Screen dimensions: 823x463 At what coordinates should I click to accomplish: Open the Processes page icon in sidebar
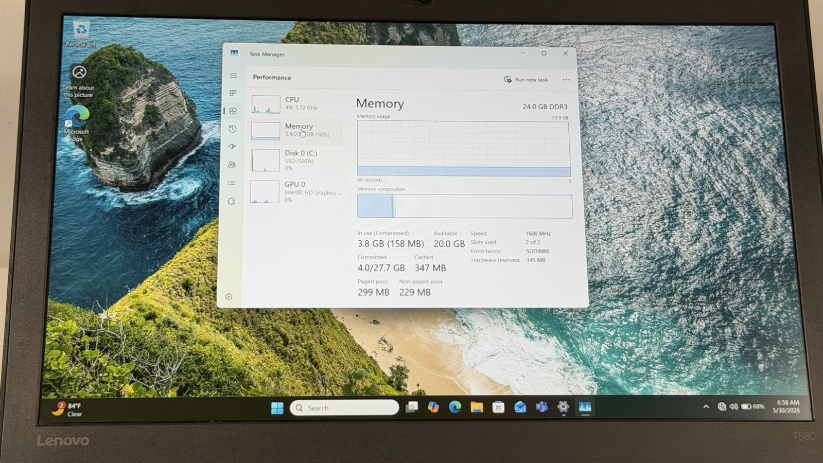[x=233, y=93]
